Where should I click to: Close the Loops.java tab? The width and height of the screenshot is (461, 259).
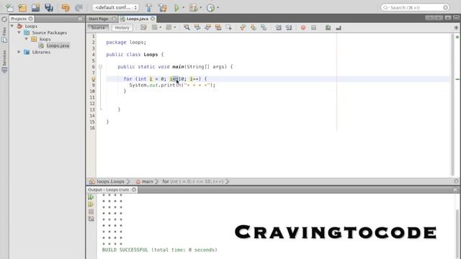pos(153,19)
